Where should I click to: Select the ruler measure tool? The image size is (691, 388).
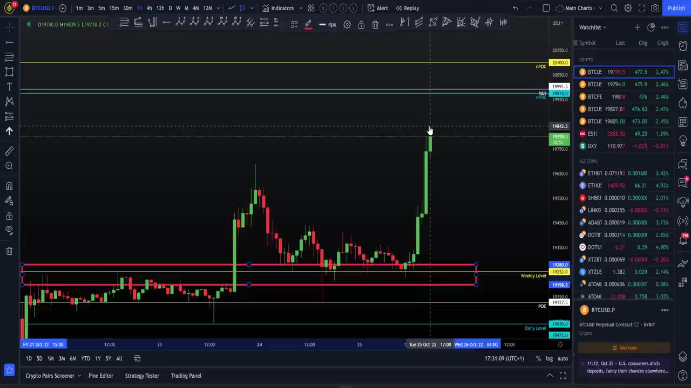point(9,151)
